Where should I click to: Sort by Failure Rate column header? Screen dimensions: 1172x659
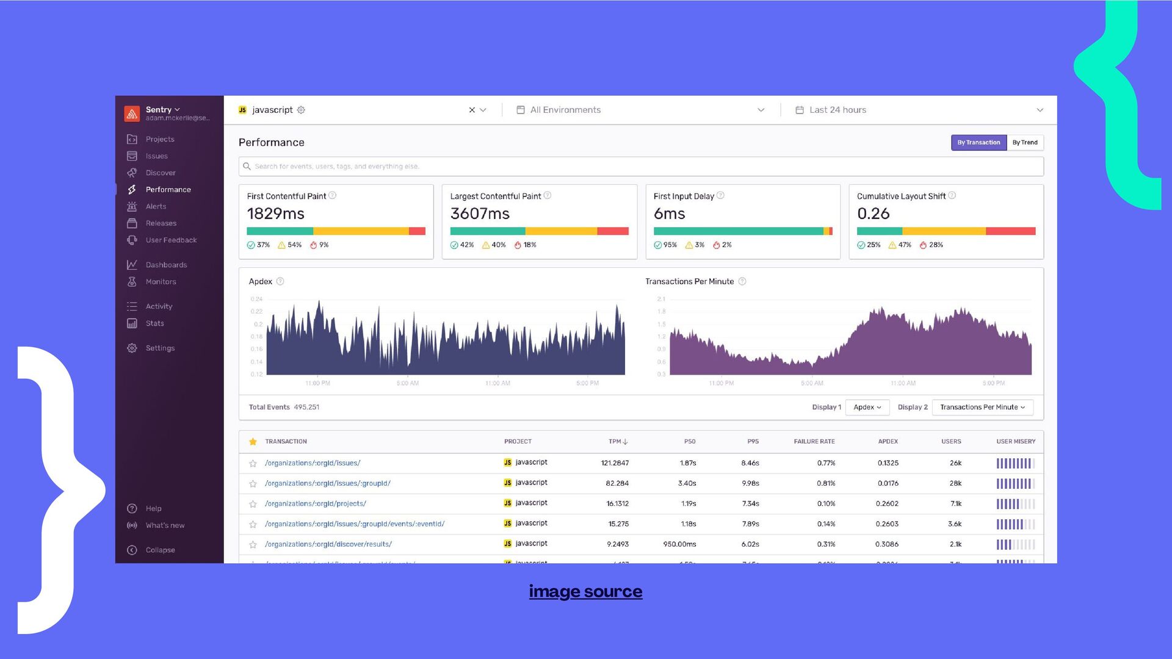point(814,441)
